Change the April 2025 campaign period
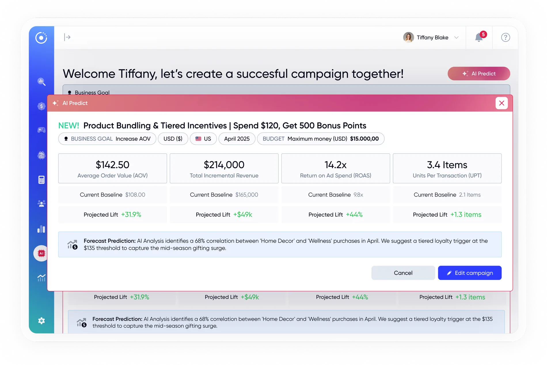The width and height of the screenshot is (547, 365). tap(237, 139)
